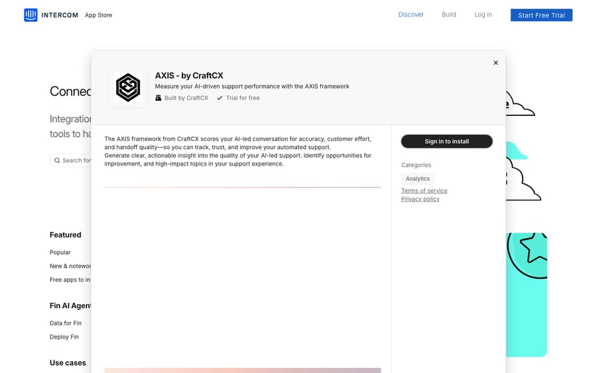The height and width of the screenshot is (373, 597).
Task: Open the Discover tab
Action: [x=411, y=15]
